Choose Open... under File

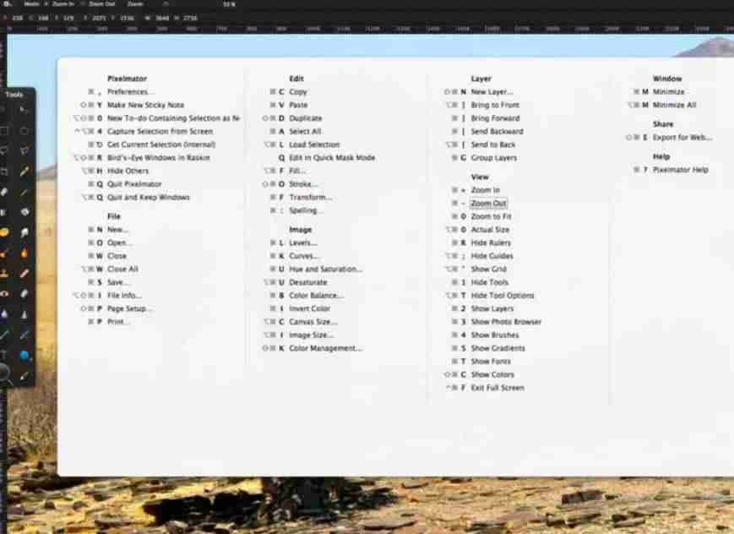point(119,242)
